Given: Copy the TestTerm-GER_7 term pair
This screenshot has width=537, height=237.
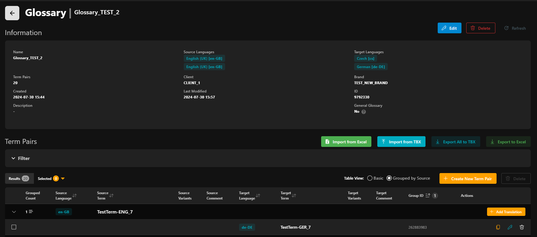Looking at the screenshot, I should click(498, 227).
